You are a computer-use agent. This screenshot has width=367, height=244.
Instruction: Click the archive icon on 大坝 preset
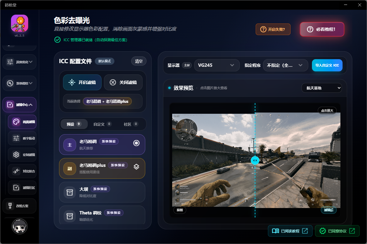[70, 192]
